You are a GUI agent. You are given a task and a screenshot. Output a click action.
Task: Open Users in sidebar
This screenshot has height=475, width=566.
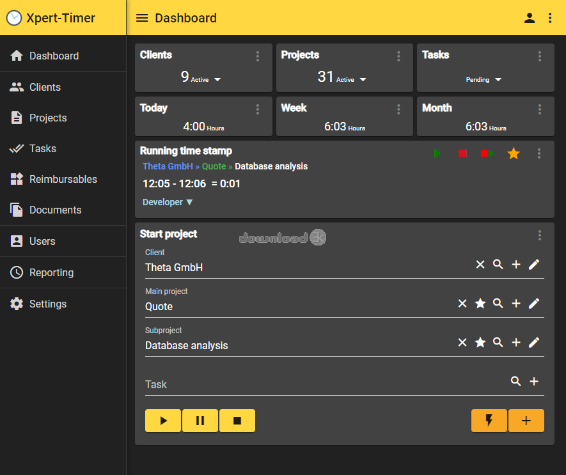(x=63, y=242)
